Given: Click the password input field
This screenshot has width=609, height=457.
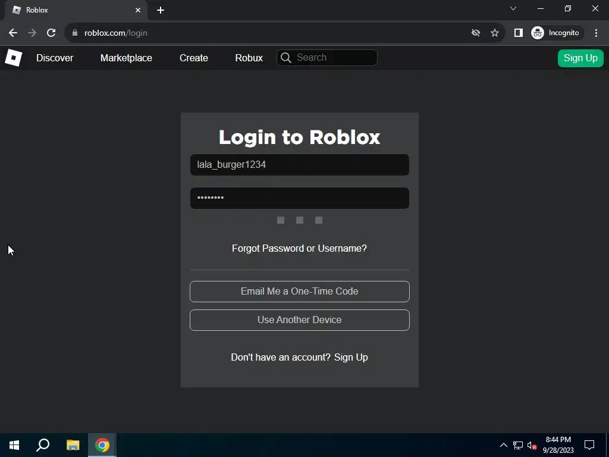Looking at the screenshot, I should [300, 198].
